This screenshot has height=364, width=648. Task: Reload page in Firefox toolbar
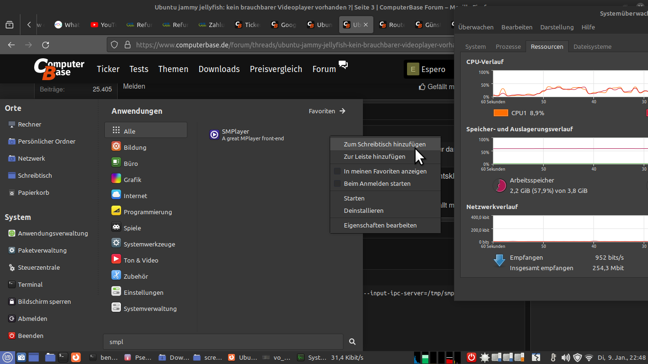tap(46, 45)
